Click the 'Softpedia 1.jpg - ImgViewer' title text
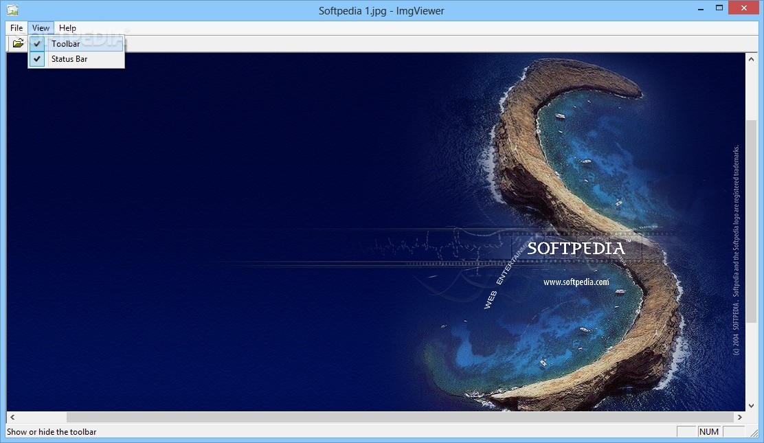 pos(381,11)
